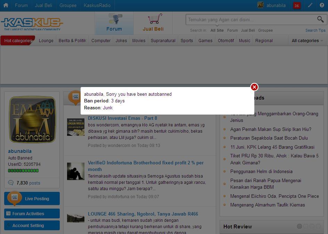Click the search field 'Temukan yang Agan cari disini'
328x234 pixels.
(251, 19)
